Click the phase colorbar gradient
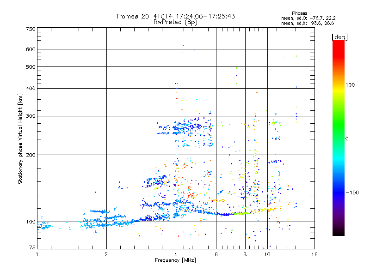This screenshot has height=277, width=370. pyautogui.click(x=339, y=138)
